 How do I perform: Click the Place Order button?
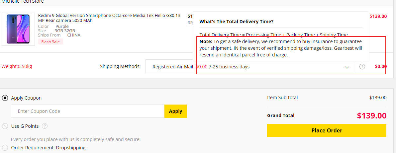[327, 130]
